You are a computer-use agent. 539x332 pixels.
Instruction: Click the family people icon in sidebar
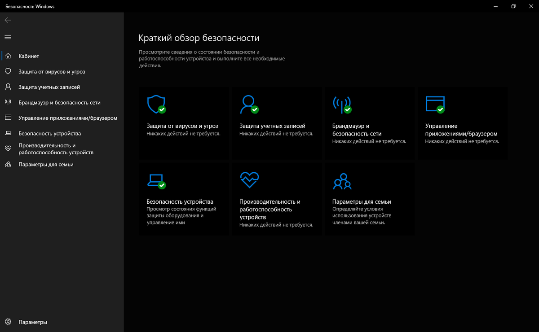[8, 164]
